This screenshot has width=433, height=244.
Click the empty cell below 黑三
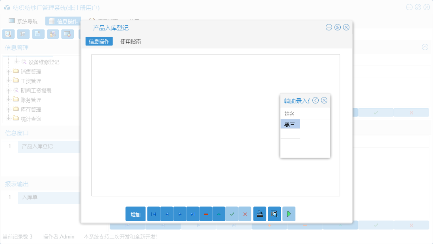[290, 133]
